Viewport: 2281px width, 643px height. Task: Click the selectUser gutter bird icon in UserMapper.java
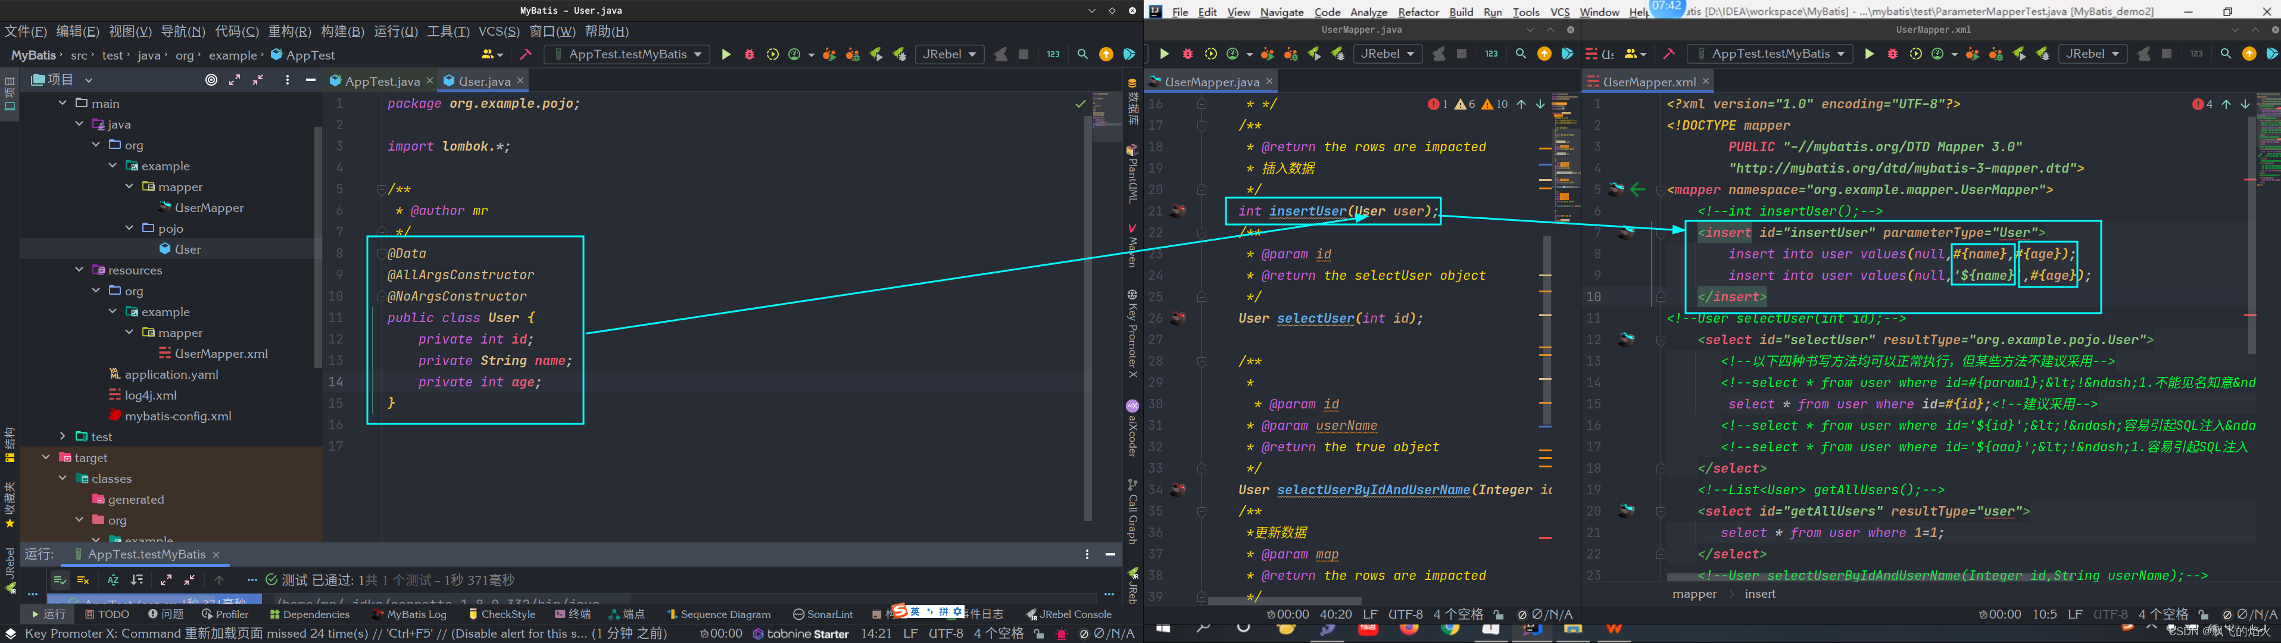1178,318
